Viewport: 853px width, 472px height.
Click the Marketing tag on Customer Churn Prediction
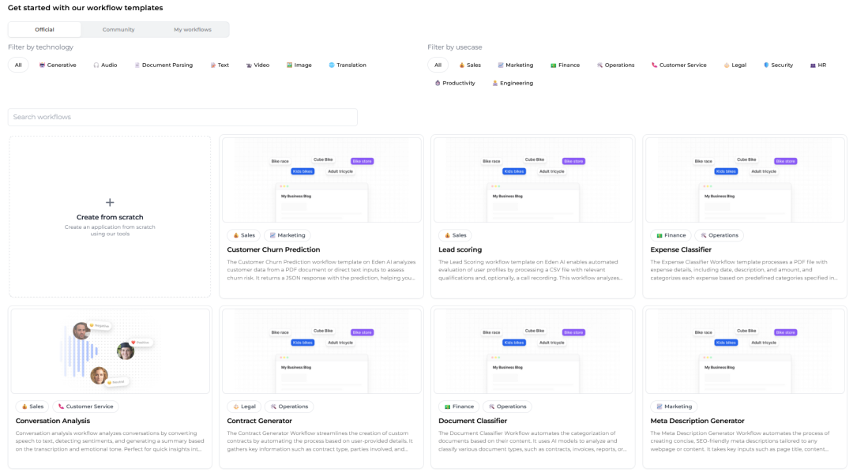pyautogui.click(x=287, y=235)
